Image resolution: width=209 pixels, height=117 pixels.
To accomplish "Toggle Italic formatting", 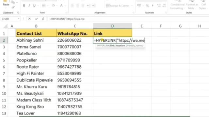I will pyautogui.click(x=29, y=6).
